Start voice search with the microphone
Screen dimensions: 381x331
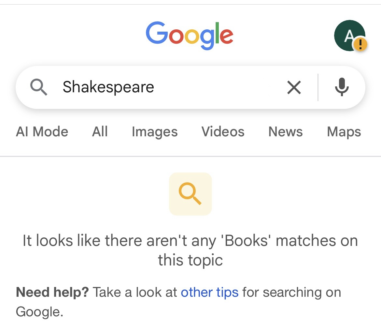[342, 87]
